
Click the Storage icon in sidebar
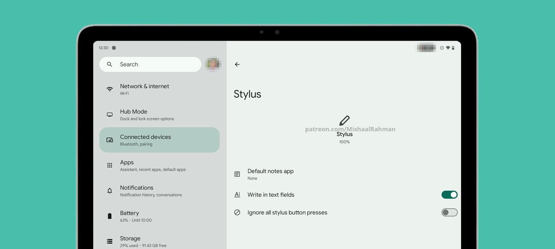pos(110,241)
